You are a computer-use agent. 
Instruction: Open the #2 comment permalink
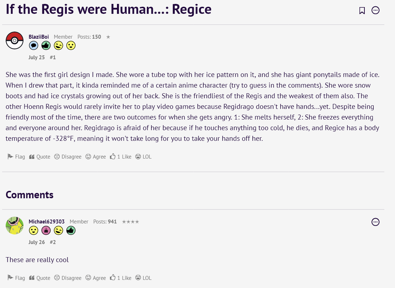[53, 242]
